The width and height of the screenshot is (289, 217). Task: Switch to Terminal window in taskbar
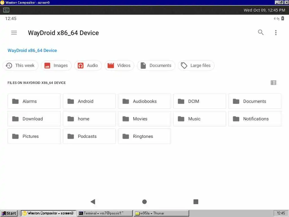click(x=105, y=213)
